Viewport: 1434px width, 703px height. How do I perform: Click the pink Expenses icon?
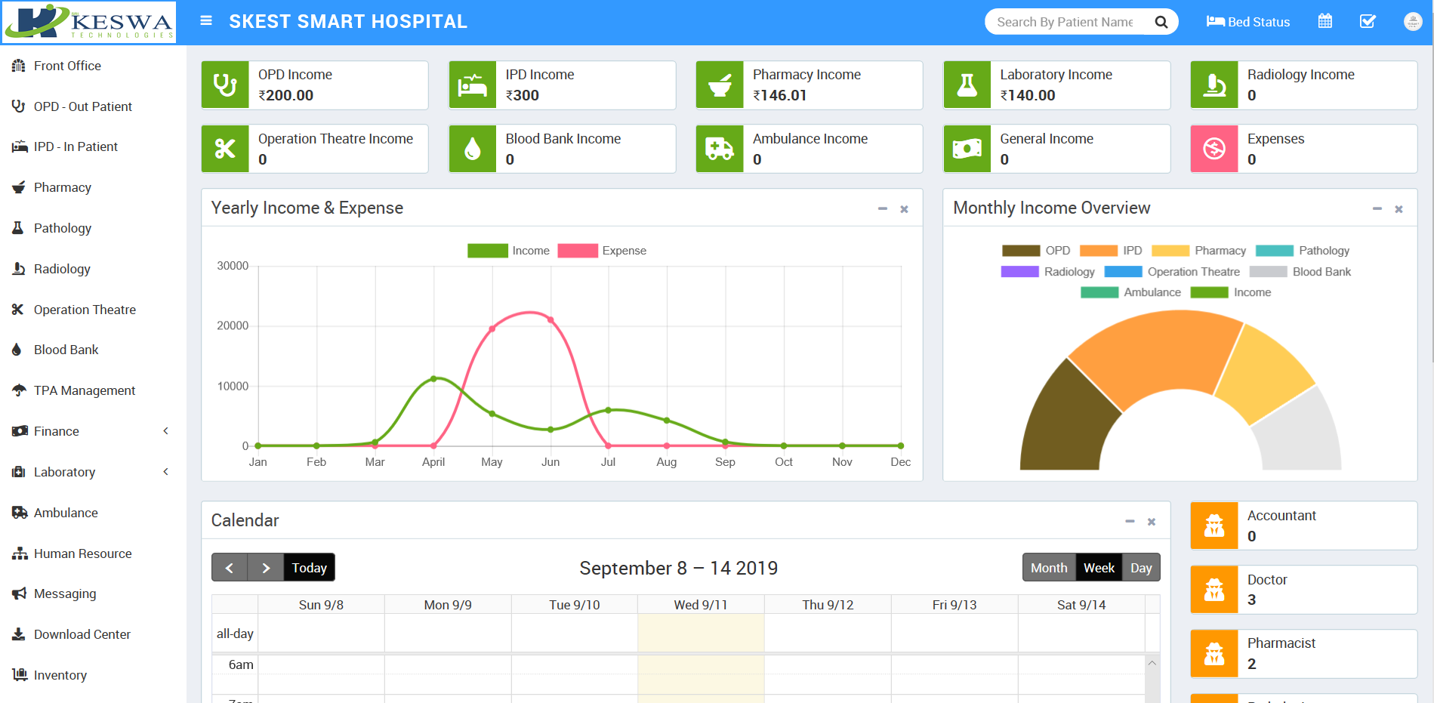point(1214,149)
